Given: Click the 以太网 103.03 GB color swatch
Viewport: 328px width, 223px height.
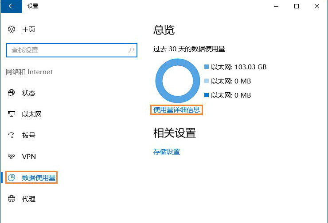Looking at the screenshot, I should coord(207,67).
